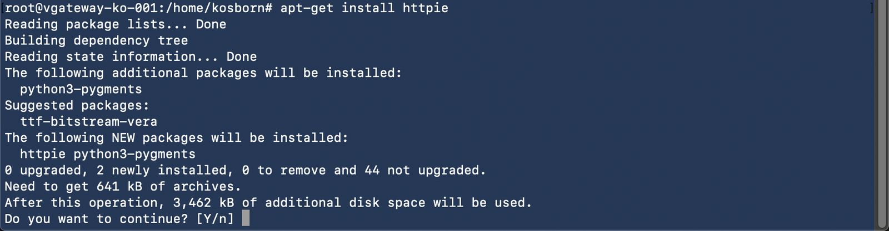Click the "Reading package lists... Done" line
Screen dimensions: 889x231
click(x=115, y=24)
